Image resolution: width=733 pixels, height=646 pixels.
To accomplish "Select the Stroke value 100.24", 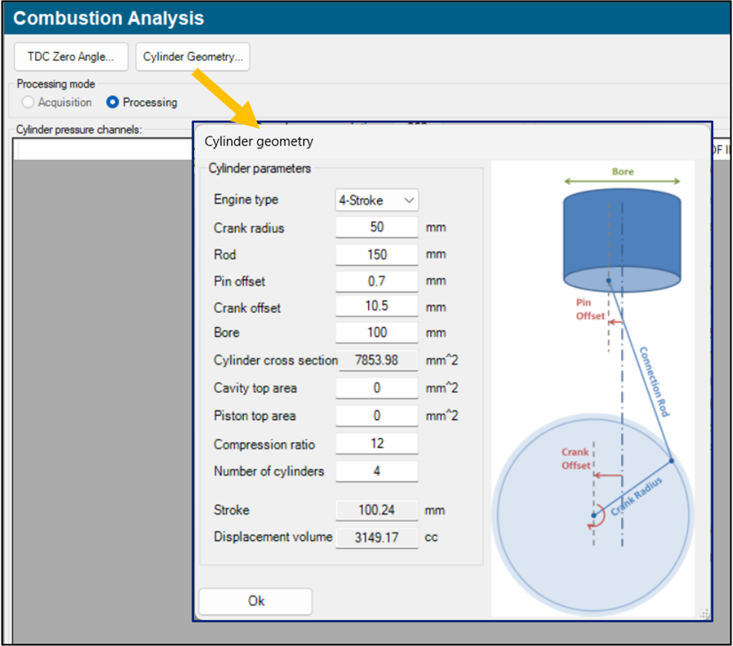I will pos(377,510).
